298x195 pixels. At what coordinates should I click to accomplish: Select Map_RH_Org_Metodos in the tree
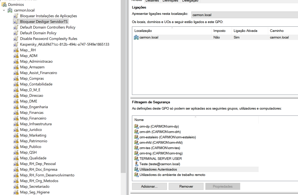tap(39, 181)
